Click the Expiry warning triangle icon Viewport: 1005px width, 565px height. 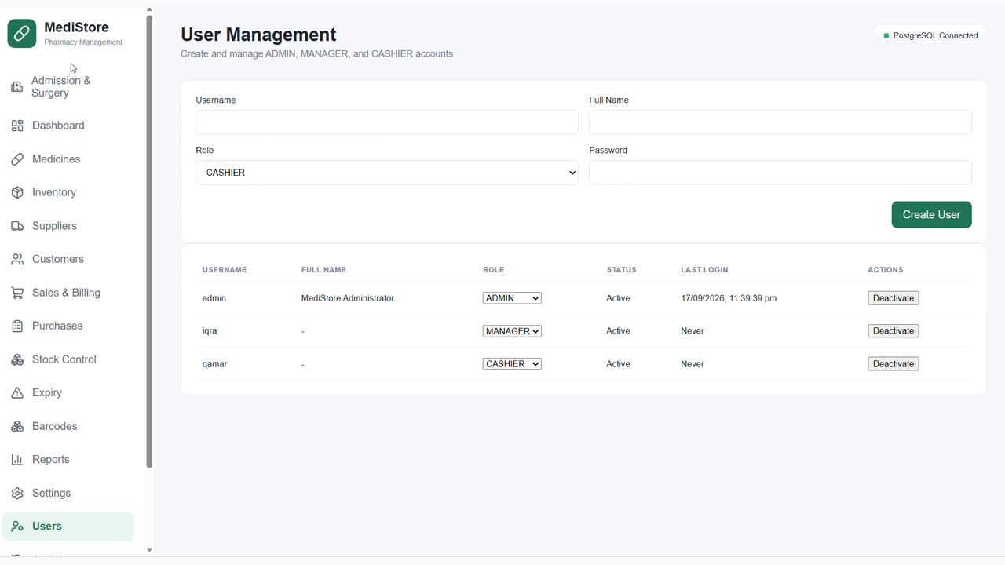click(17, 392)
